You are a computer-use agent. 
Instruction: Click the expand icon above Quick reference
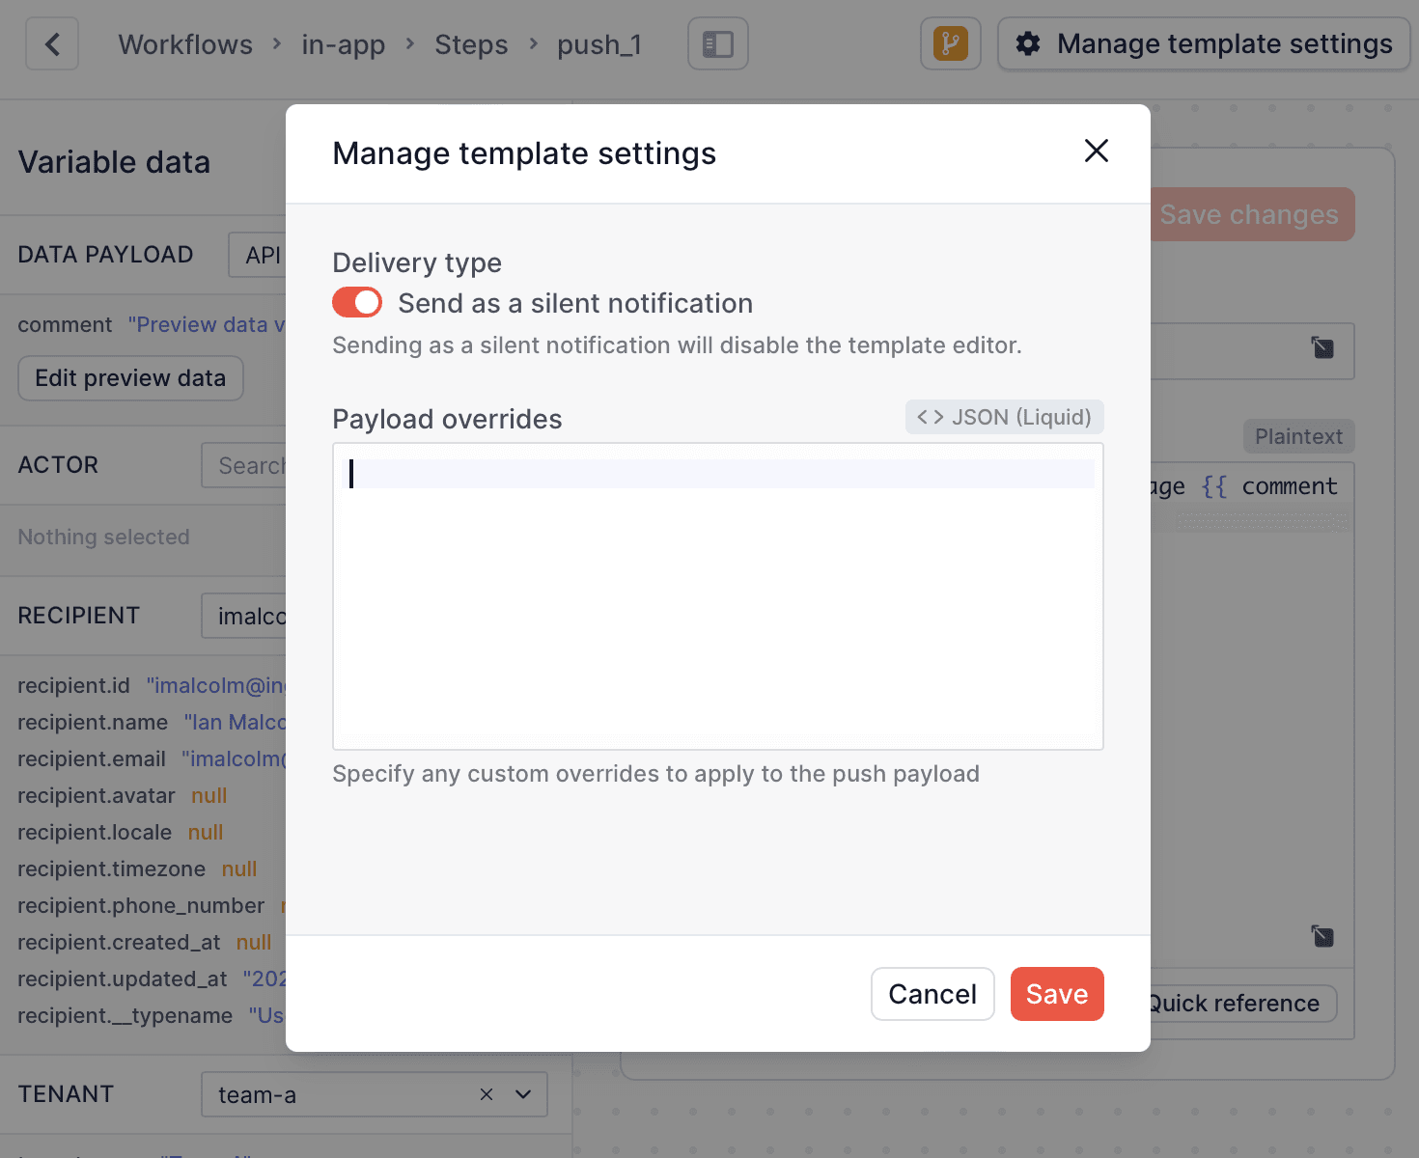tap(1322, 936)
